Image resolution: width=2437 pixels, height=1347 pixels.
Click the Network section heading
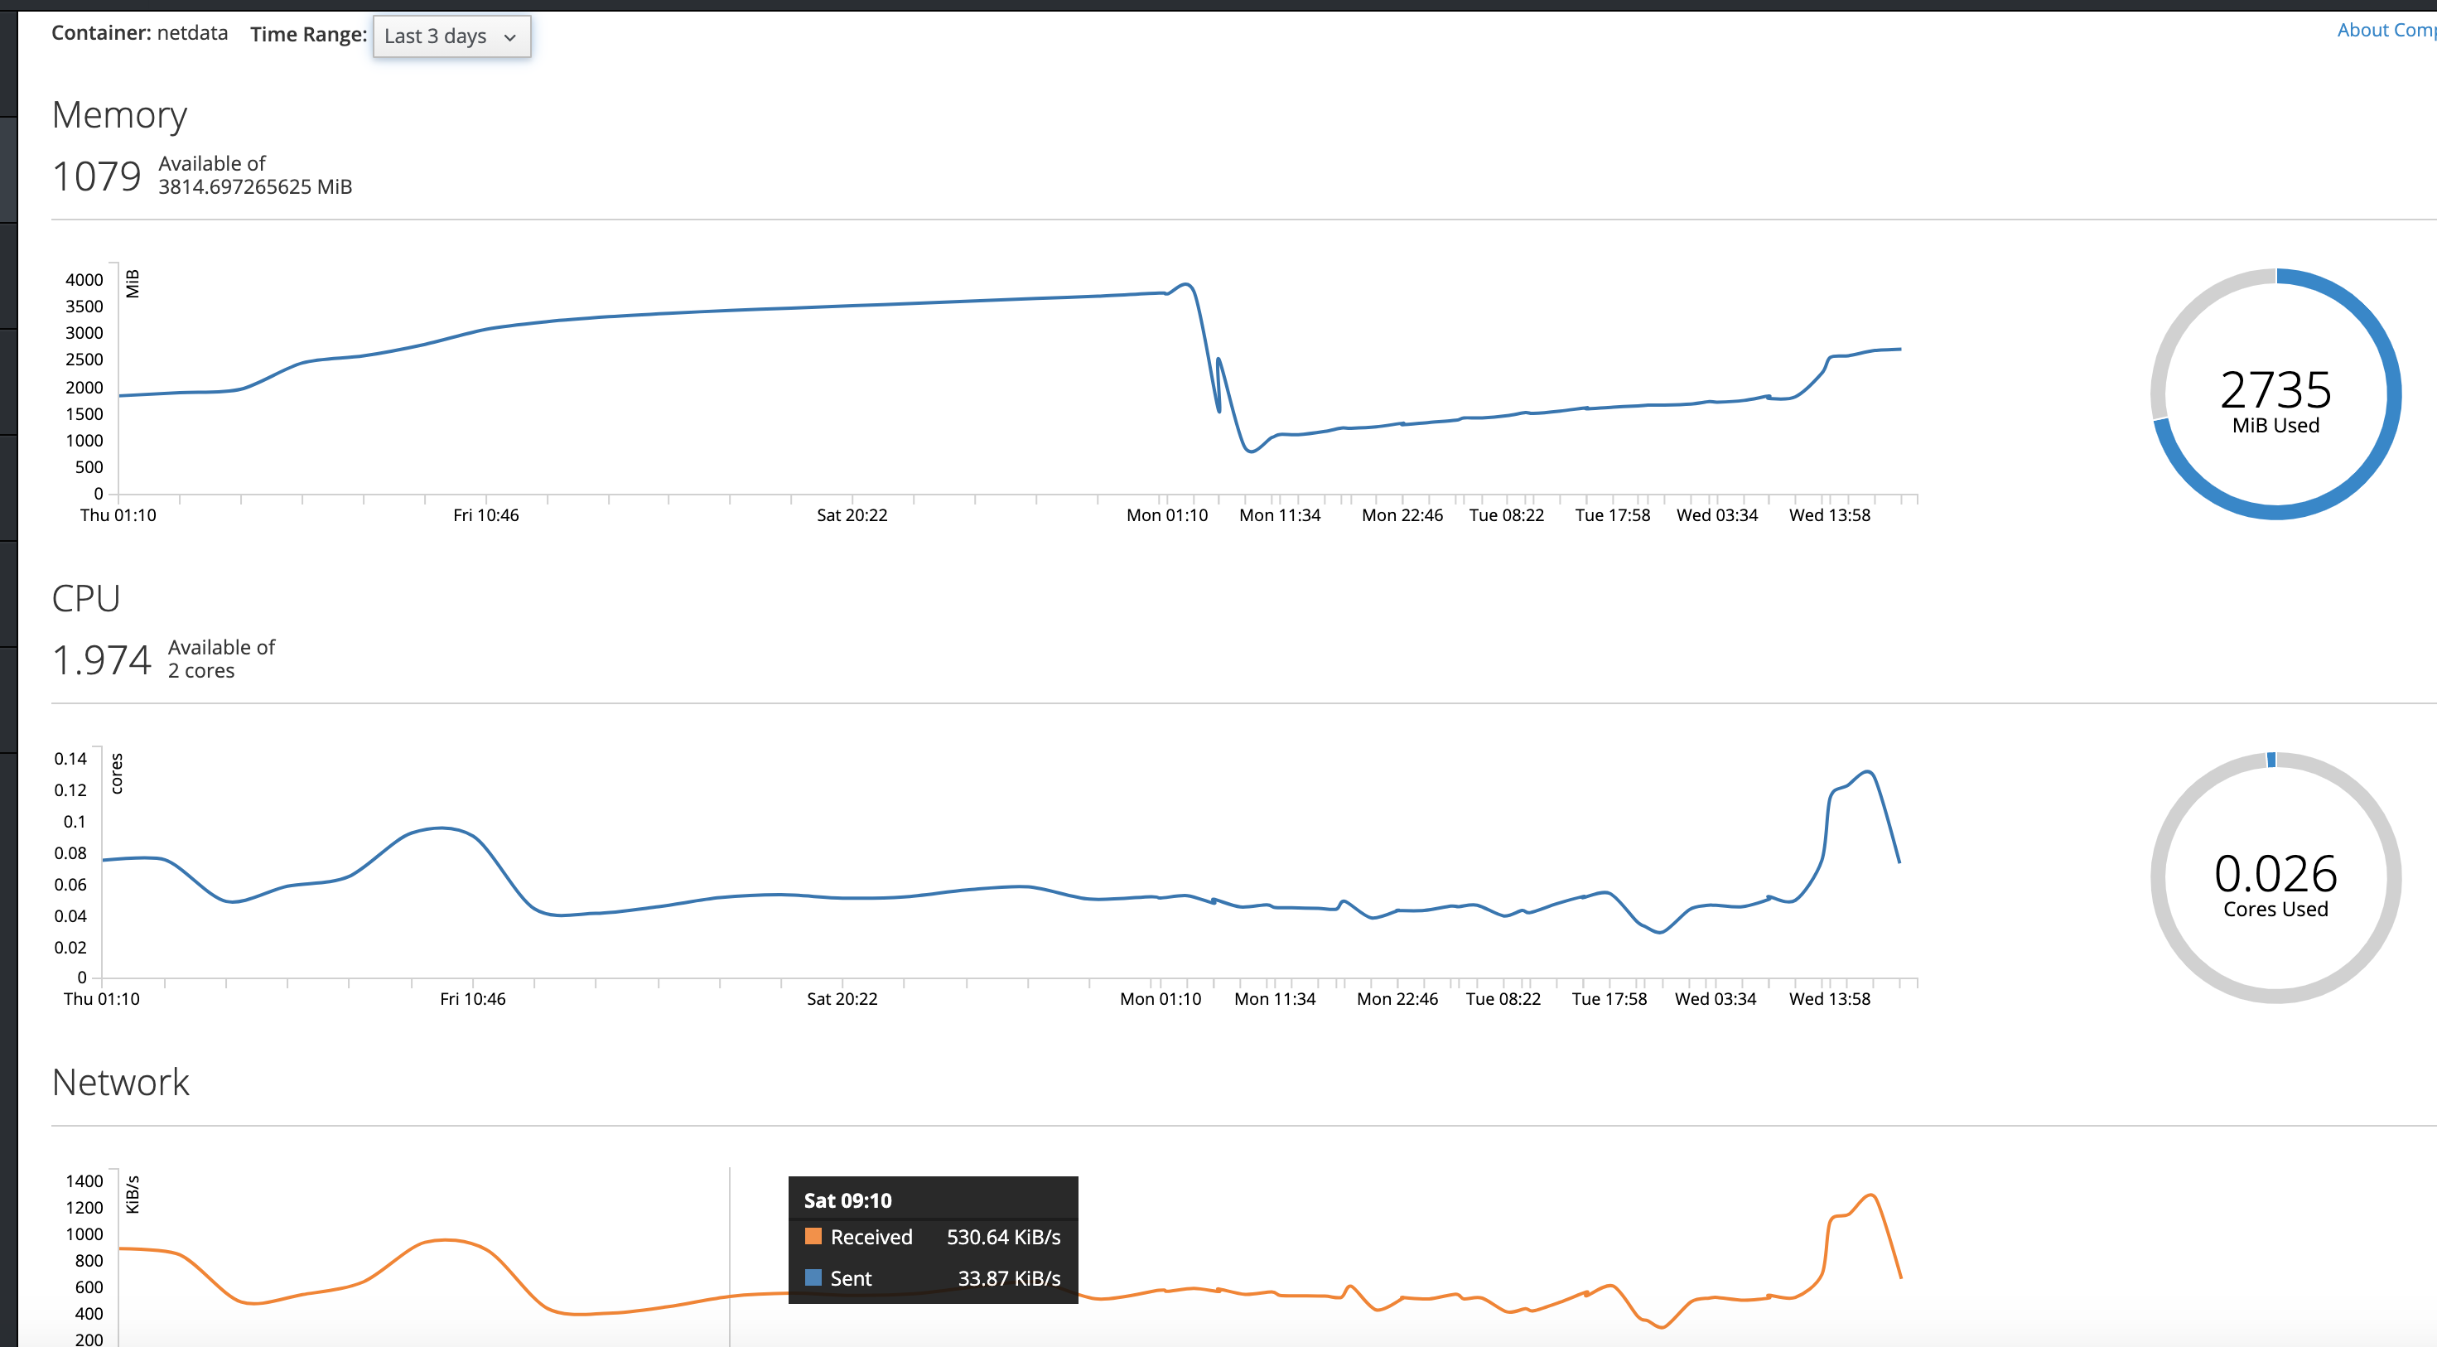click(121, 1082)
